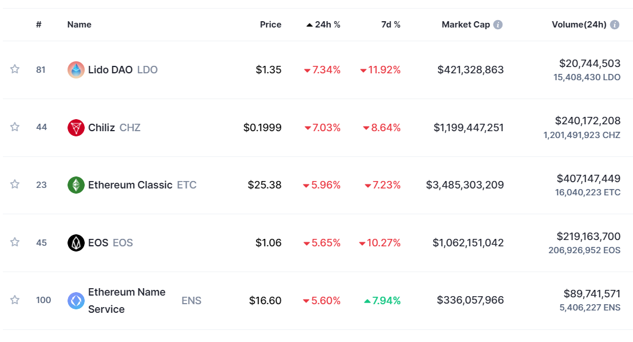Add Ethereum Classic to watchlist via star
Image resolution: width=633 pixels, height=342 pixels.
coord(15,184)
